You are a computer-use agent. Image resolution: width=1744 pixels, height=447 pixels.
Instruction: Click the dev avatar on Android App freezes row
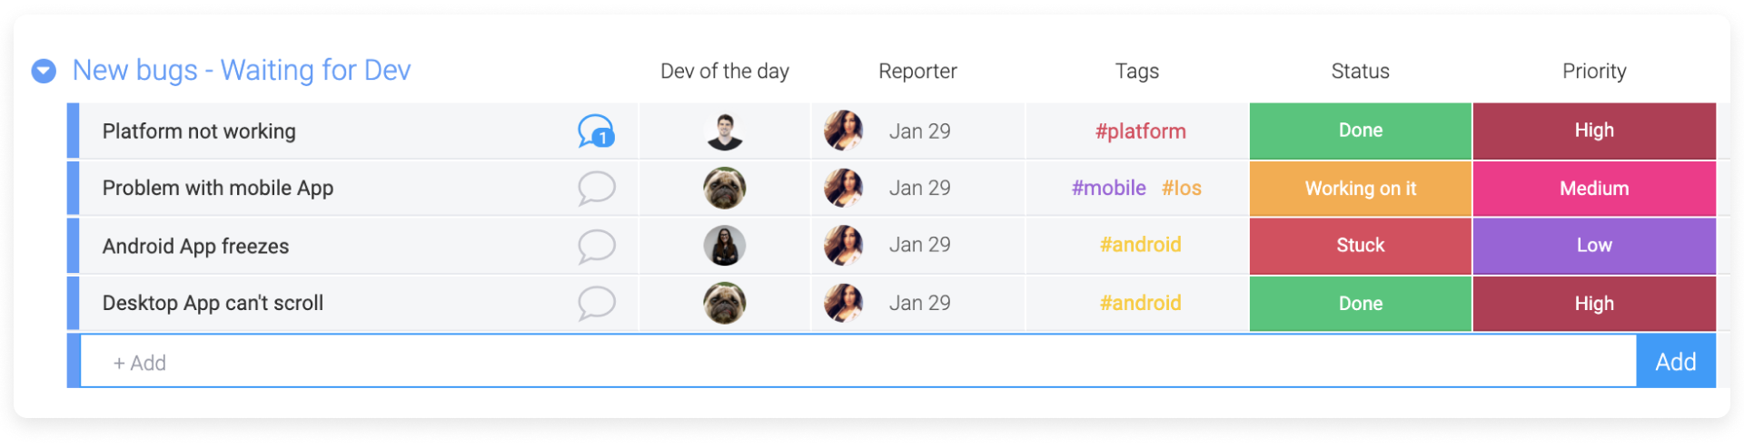click(x=724, y=246)
